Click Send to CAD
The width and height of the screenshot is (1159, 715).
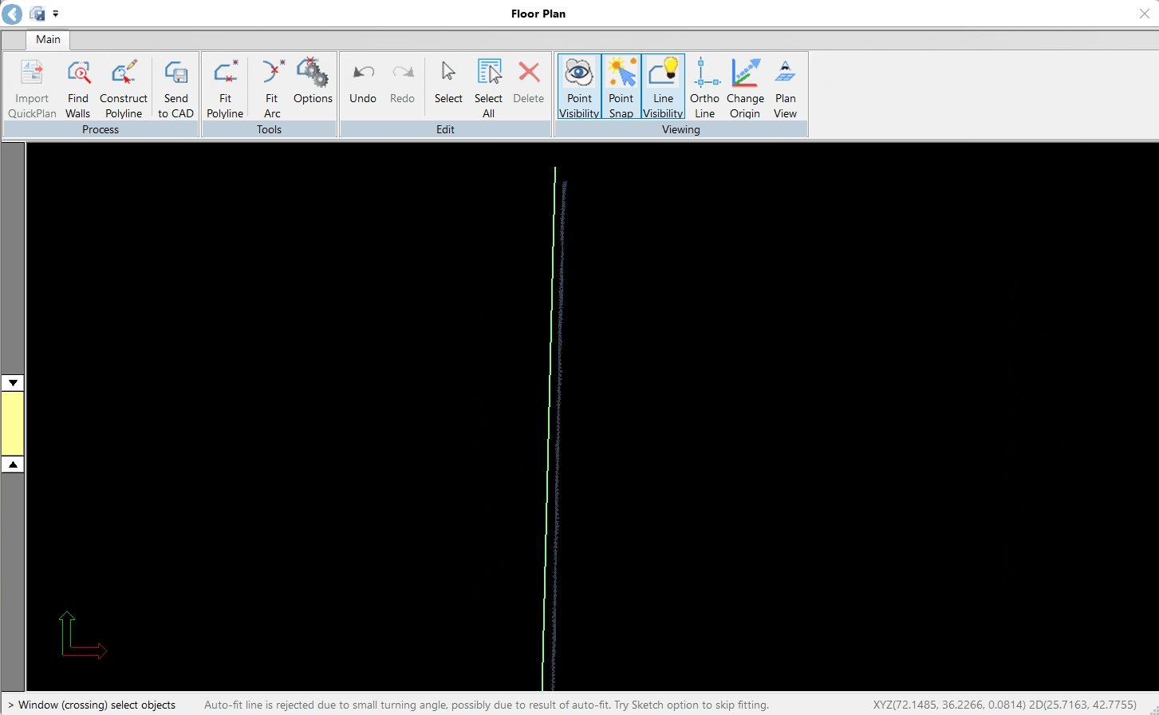click(x=175, y=86)
